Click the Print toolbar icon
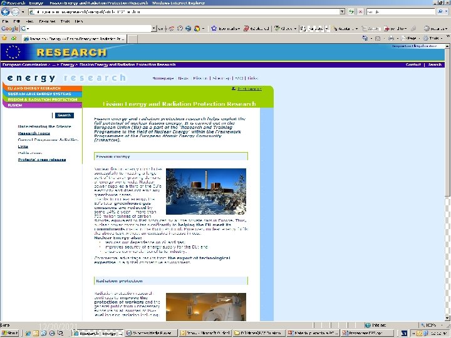Screen dimensions: 451x338 pos(391,38)
